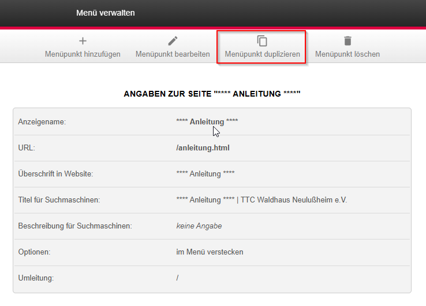Click the 'ANGABEN ZUR SEITE' heading
This screenshot has width=426, height=306.
pyautogui.click(x=212, y=93)
